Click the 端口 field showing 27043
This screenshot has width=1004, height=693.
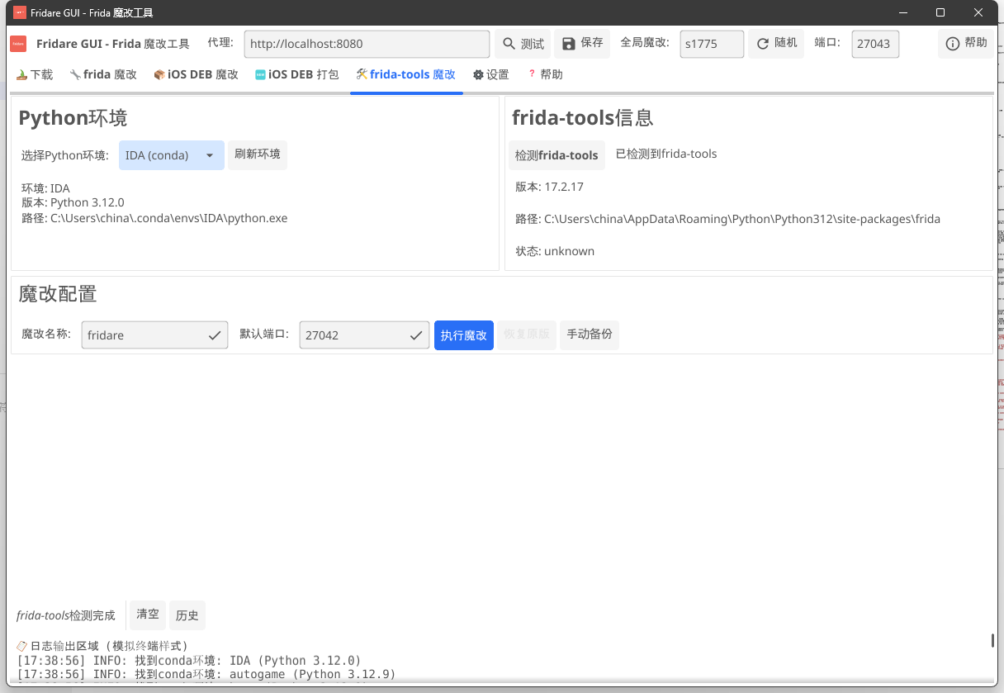[x=875, y=44]
